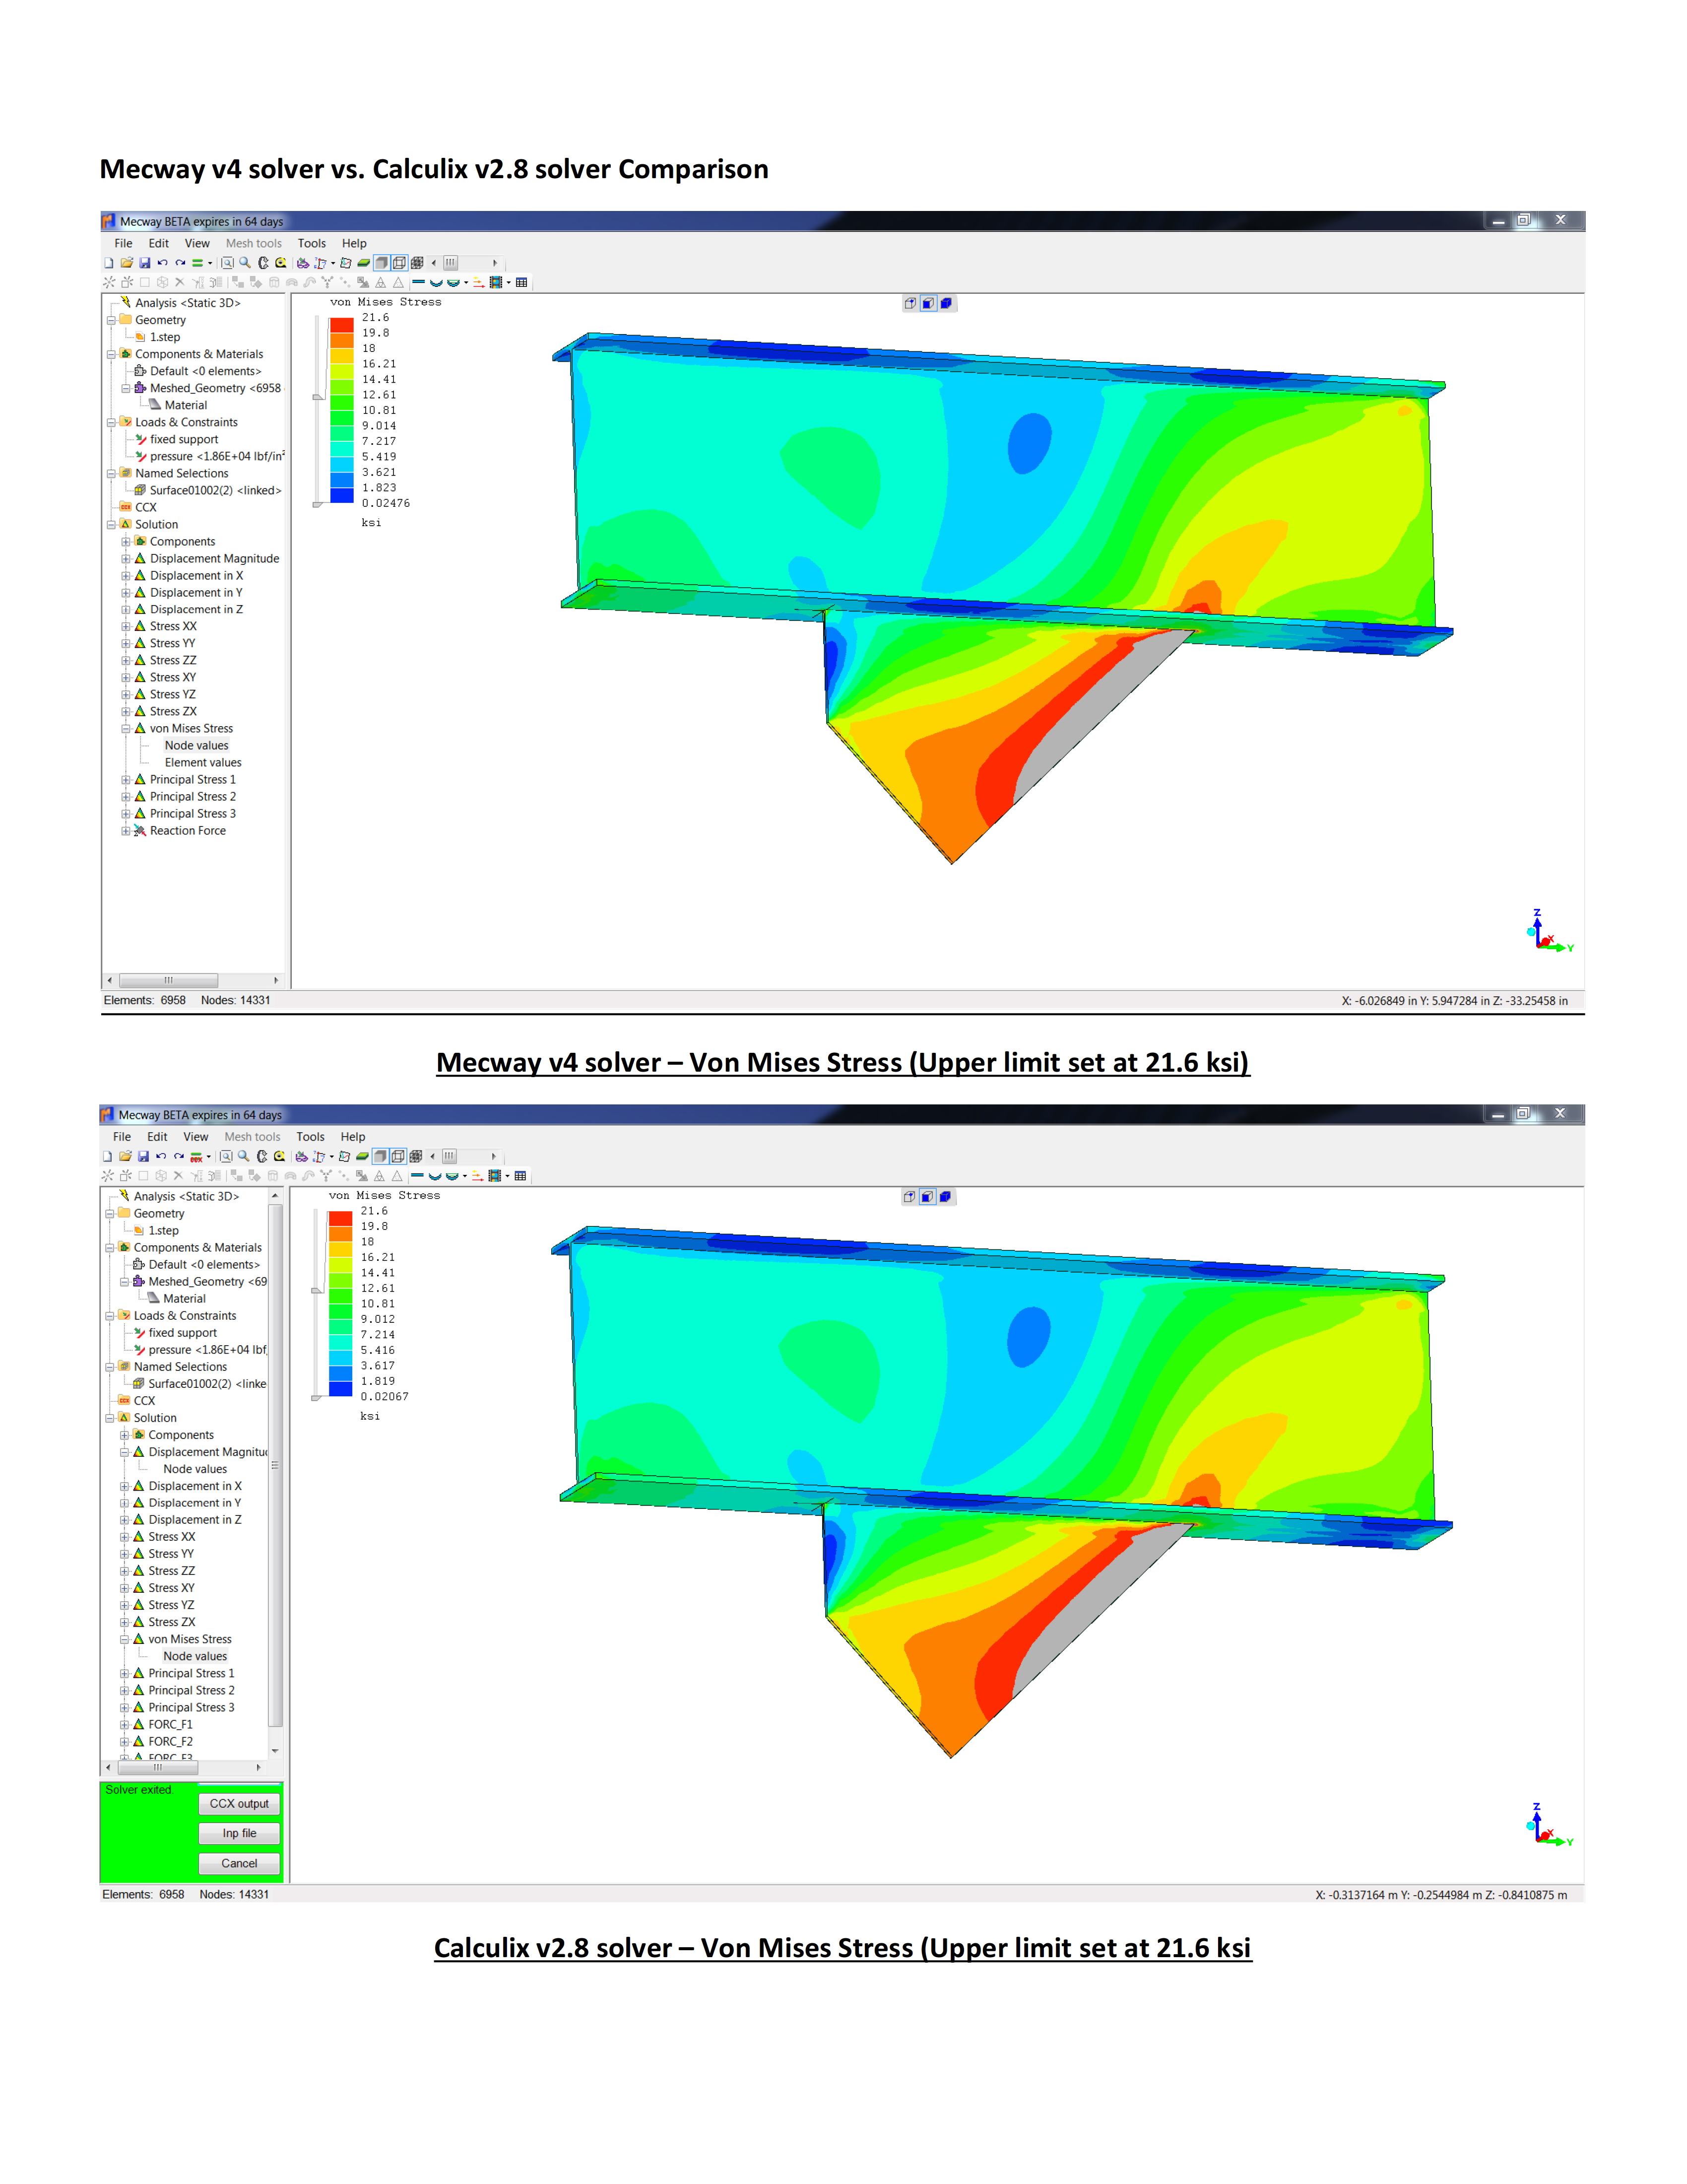Click 'Elements: 6958' status text in lower window
Screen dimensions: 1687x2184
143,1895
